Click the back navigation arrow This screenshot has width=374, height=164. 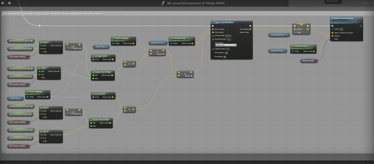pos(3,3)
